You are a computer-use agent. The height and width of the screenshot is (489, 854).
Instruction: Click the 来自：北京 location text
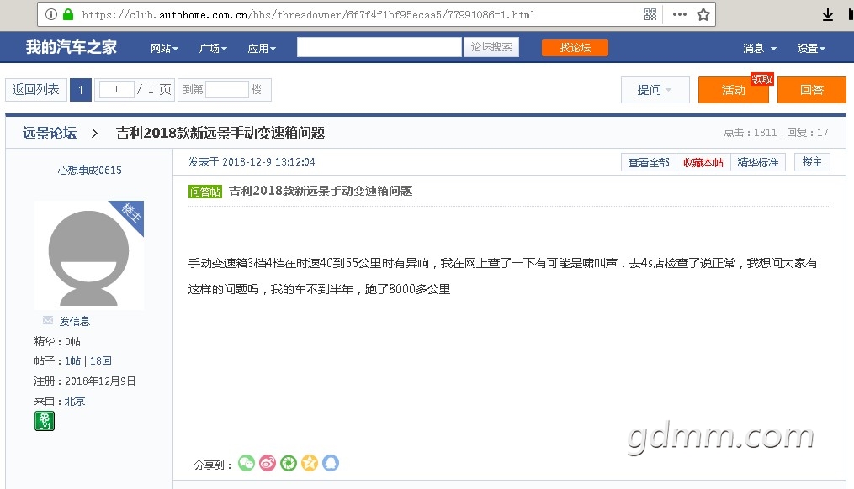[x=60, y=402]
